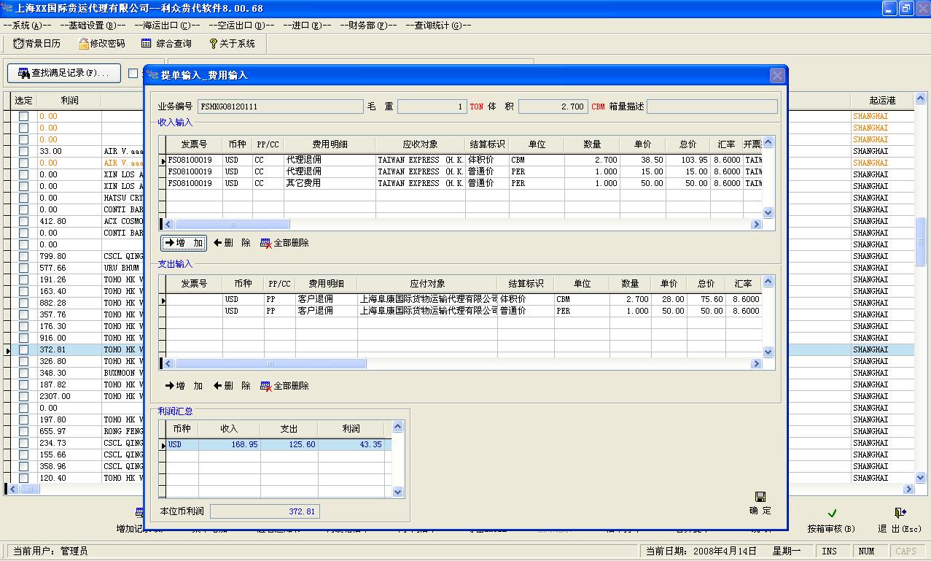Click the 退出(Esc) exit button
The width and height of the screenshot is (931, 561).
point(899,521)
